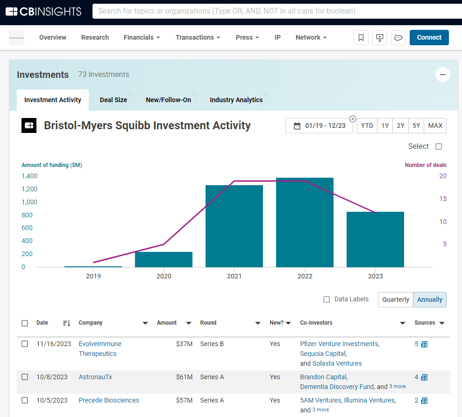Select the AstronauTx row checkbox

pos(25,377)
